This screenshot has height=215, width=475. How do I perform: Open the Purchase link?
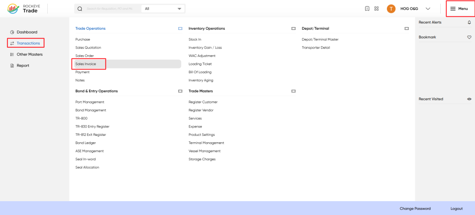[x=83, y=40]
